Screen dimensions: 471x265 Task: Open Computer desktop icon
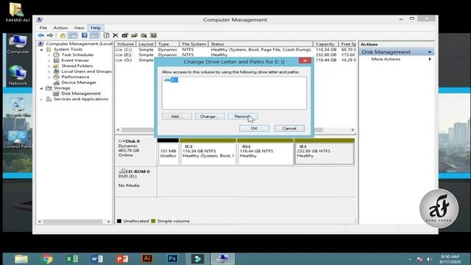(x=18, y=44)
